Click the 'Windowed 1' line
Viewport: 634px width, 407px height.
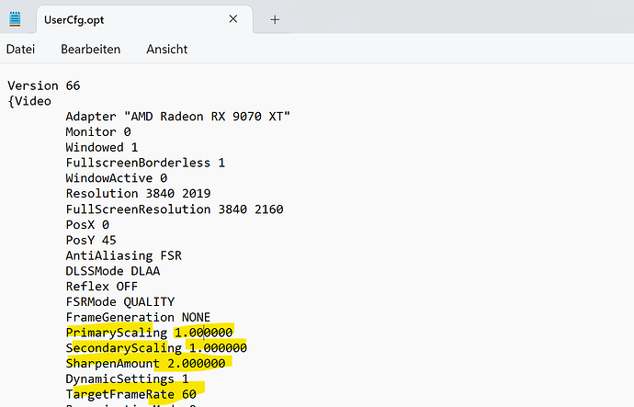(x=102, y=147)
